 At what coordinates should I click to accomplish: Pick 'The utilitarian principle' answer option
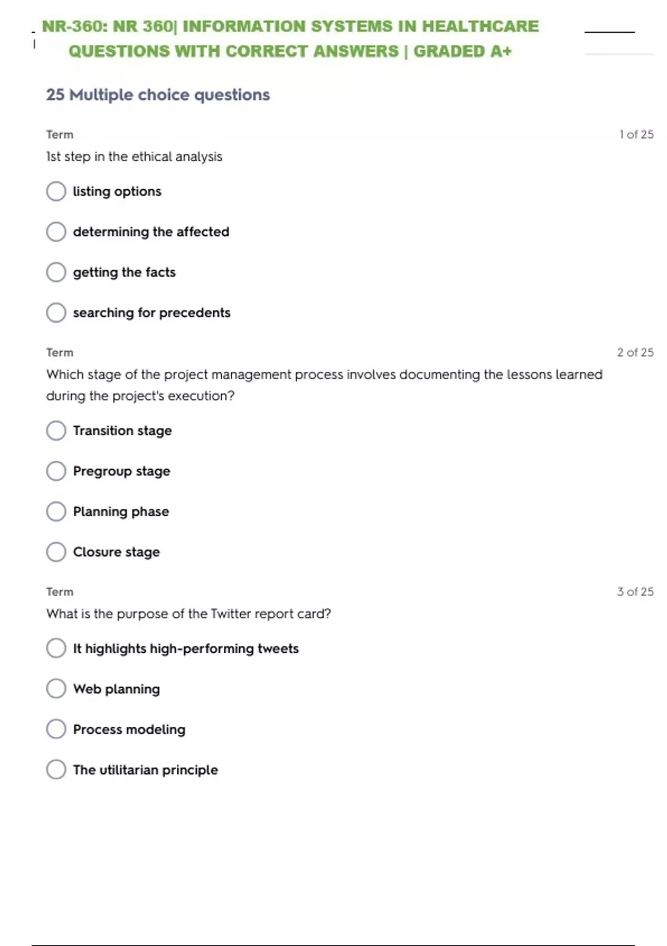coord(56,770)
